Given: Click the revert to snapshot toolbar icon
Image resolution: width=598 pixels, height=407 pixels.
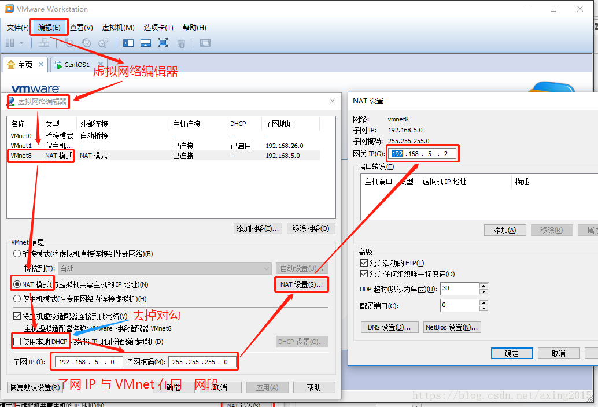Looking at the screenshot, I should pyautogui.click(x=86, y=43).
